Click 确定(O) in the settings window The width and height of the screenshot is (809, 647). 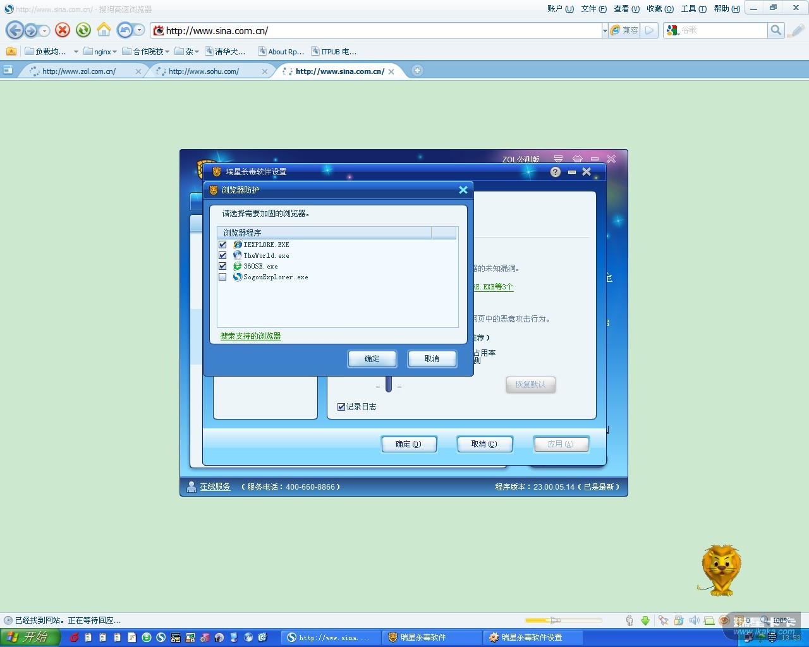coord(409,444)
